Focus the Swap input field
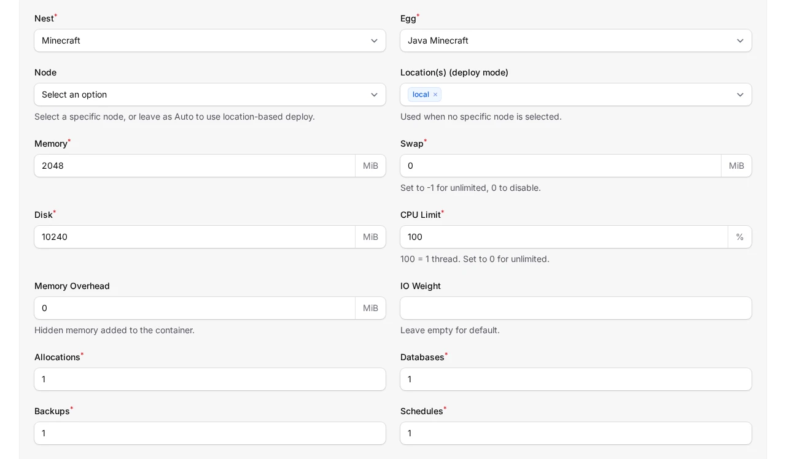The image size is (786, 459). coord(561,166)
